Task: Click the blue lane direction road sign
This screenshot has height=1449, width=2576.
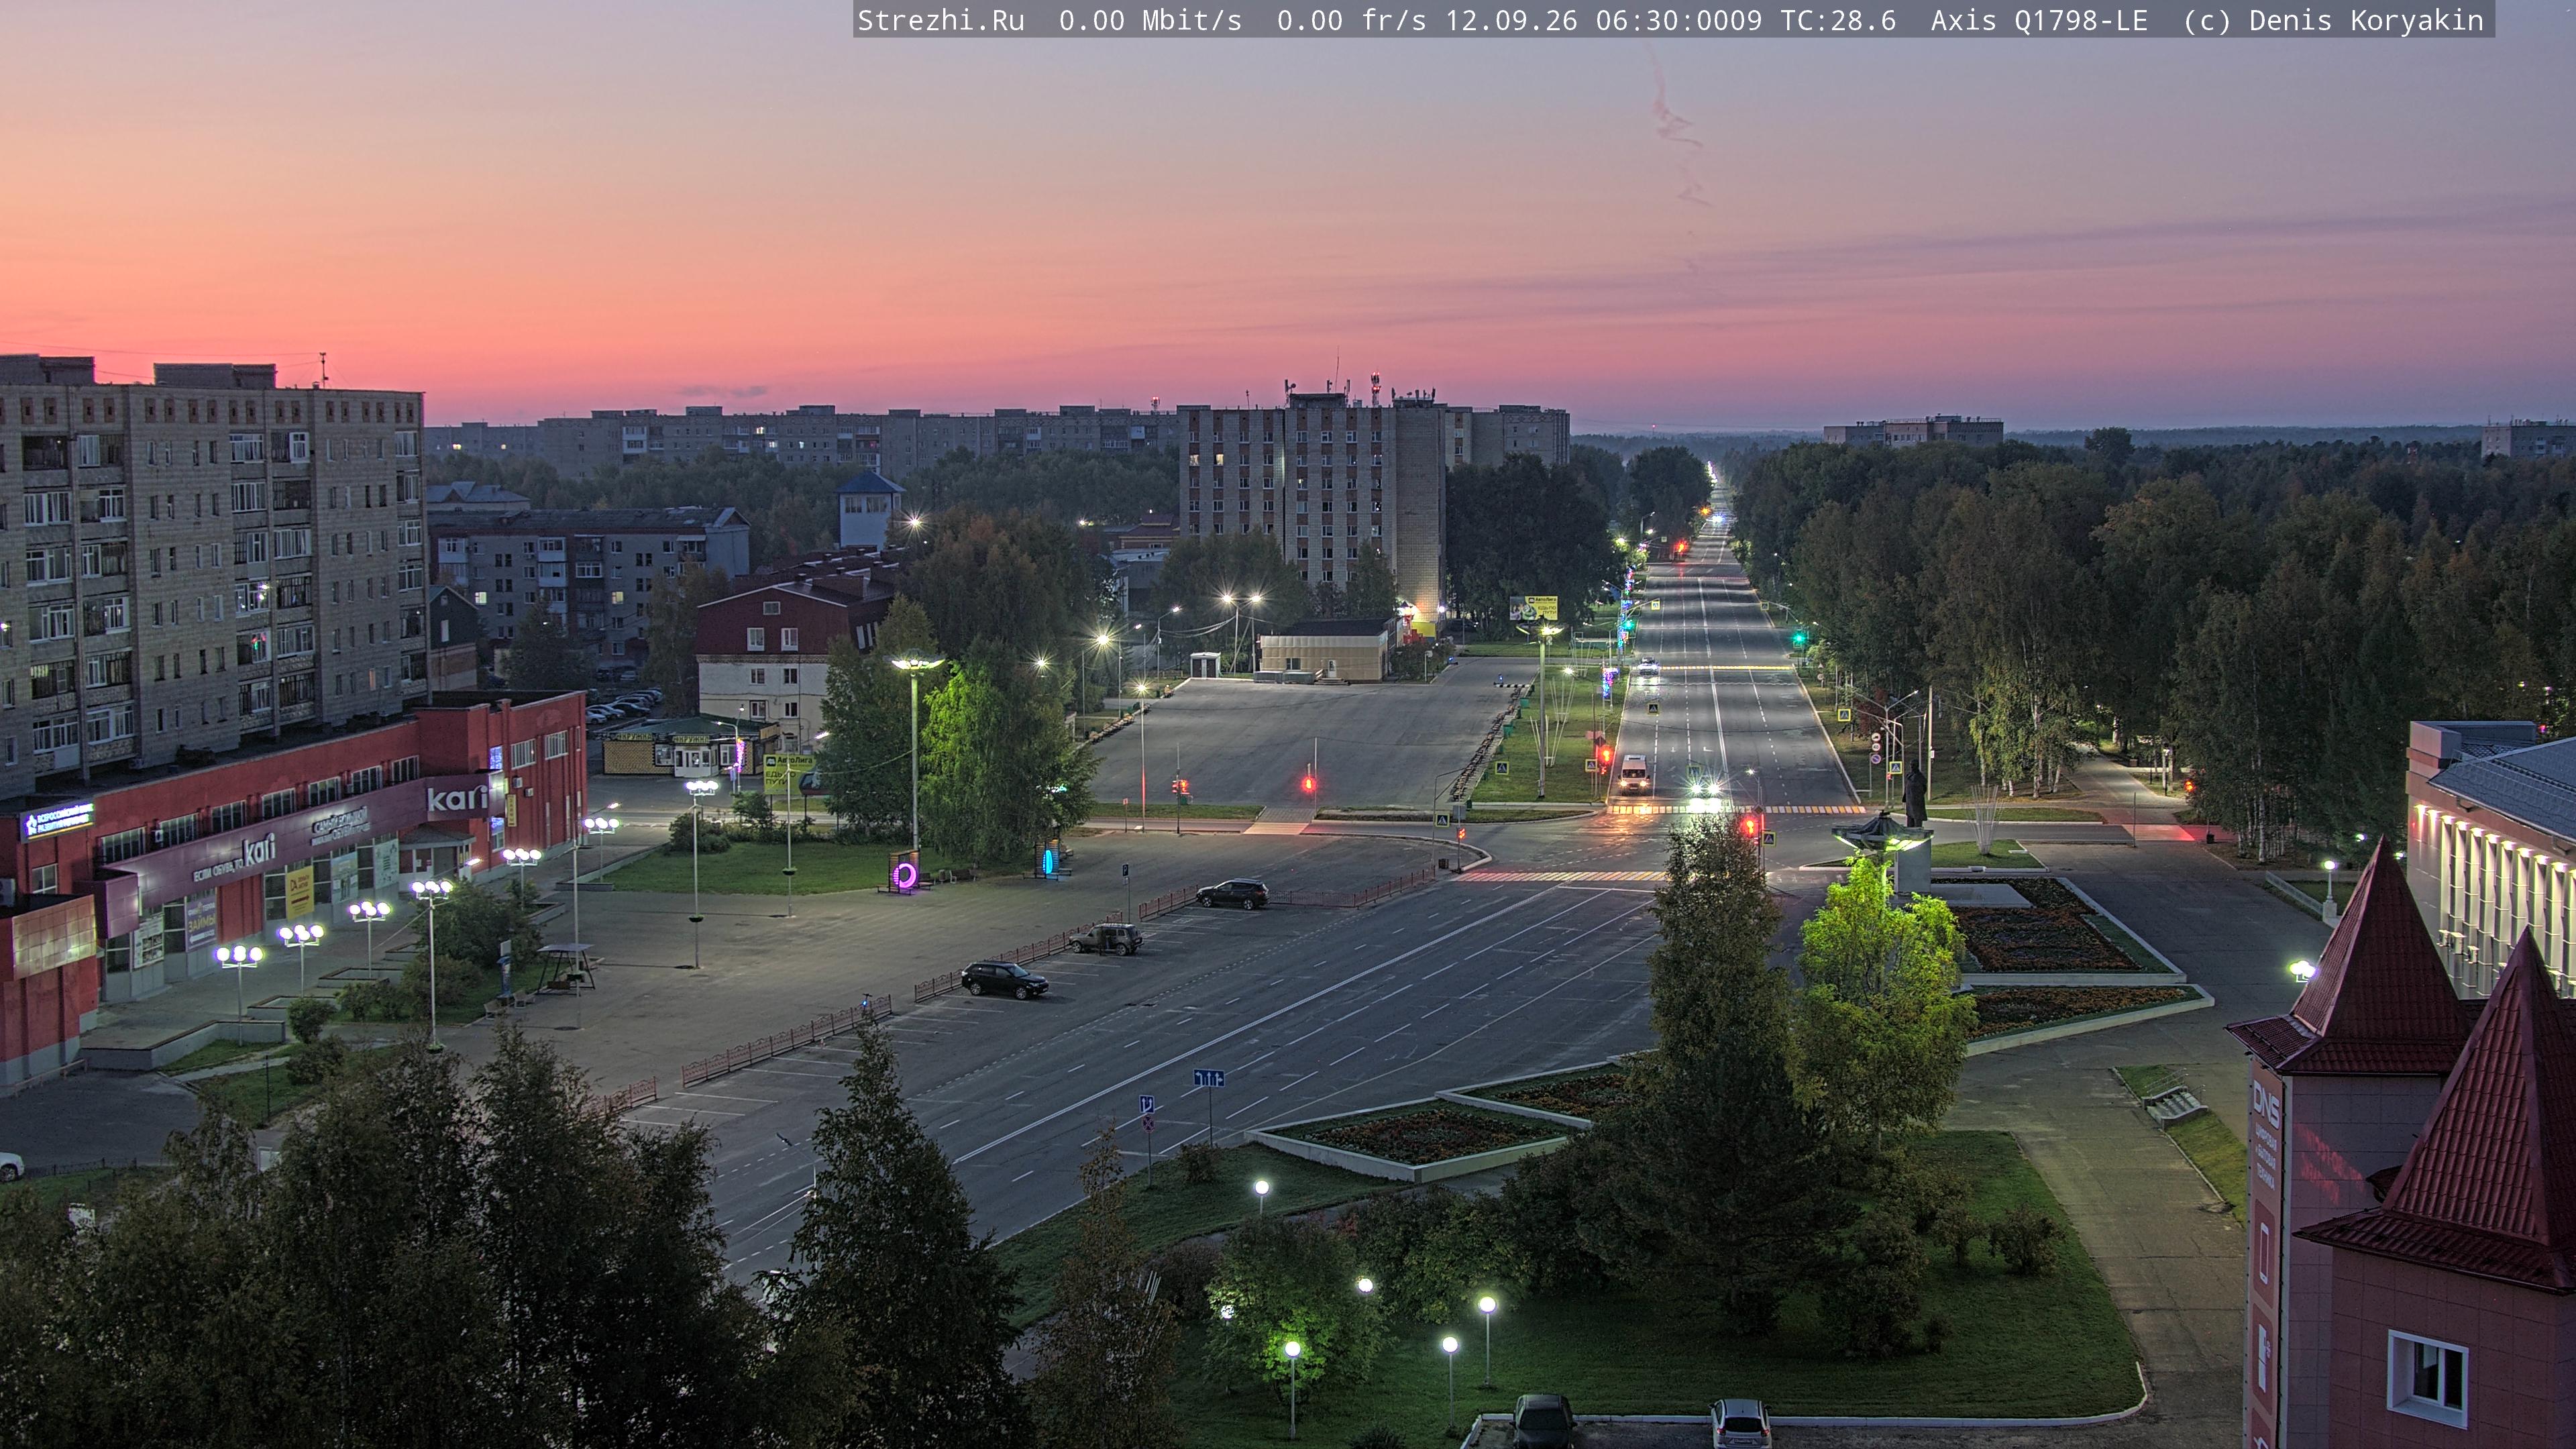Action: [1208, 1077]
